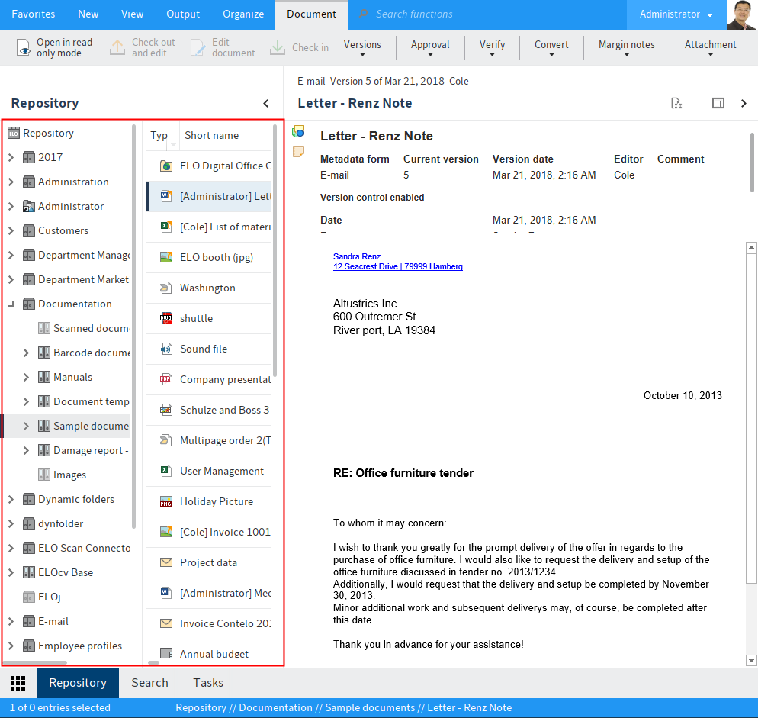
Task: Click the PDF icon of Company presentation
Action: click(165, 379)
